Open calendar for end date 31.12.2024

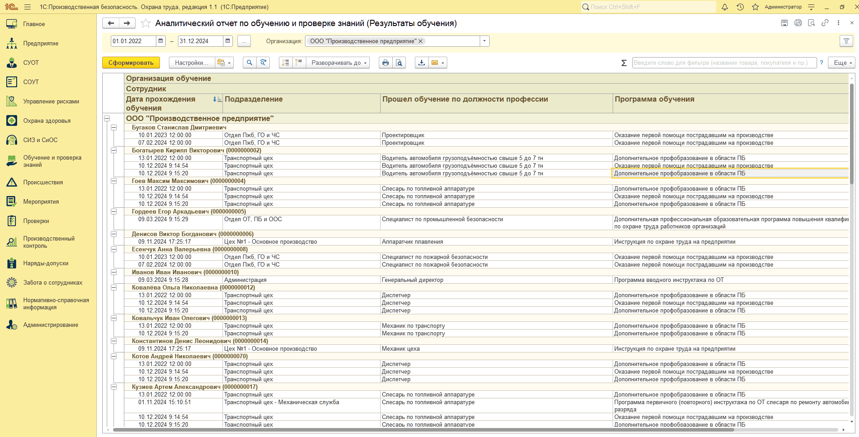pyautogui.click(x=228, y=41)
